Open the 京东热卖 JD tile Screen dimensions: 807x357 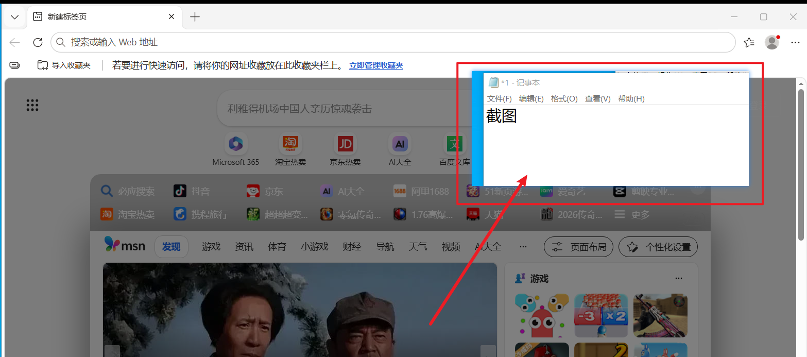pyautogui.click(x=345, y=150)
